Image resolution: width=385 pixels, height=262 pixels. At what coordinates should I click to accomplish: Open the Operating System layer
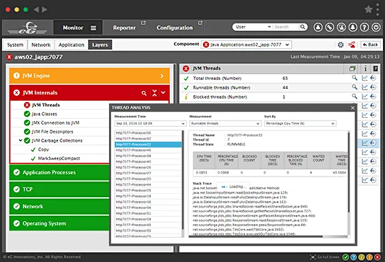(x=59, y=223)
